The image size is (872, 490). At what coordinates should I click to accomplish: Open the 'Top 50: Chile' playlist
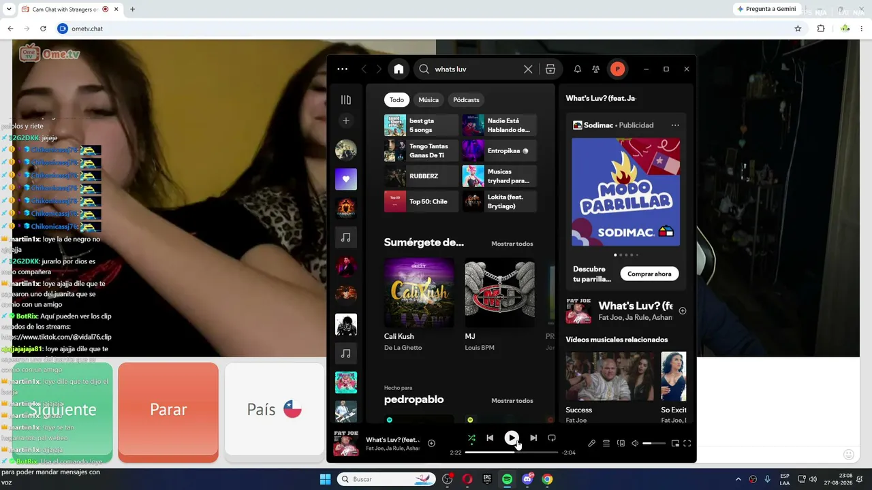click(x=421, y=201)
